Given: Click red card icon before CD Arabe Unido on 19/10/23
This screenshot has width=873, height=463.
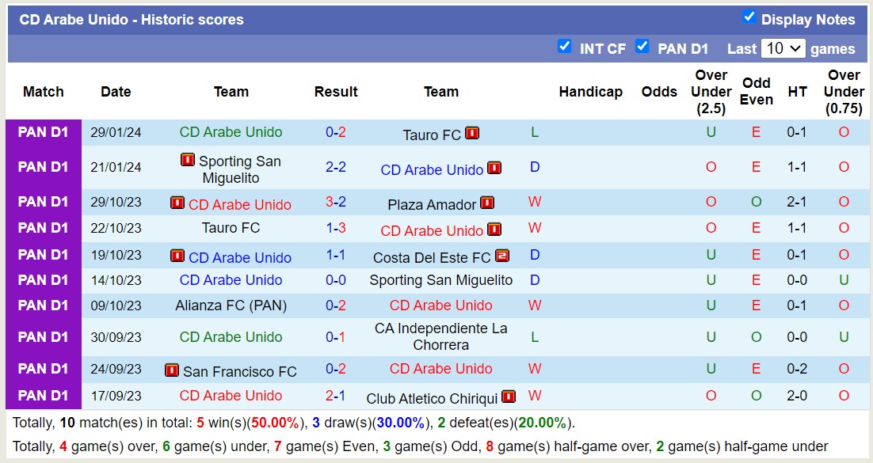Looking at the screenshot, I should click(177, 256).
